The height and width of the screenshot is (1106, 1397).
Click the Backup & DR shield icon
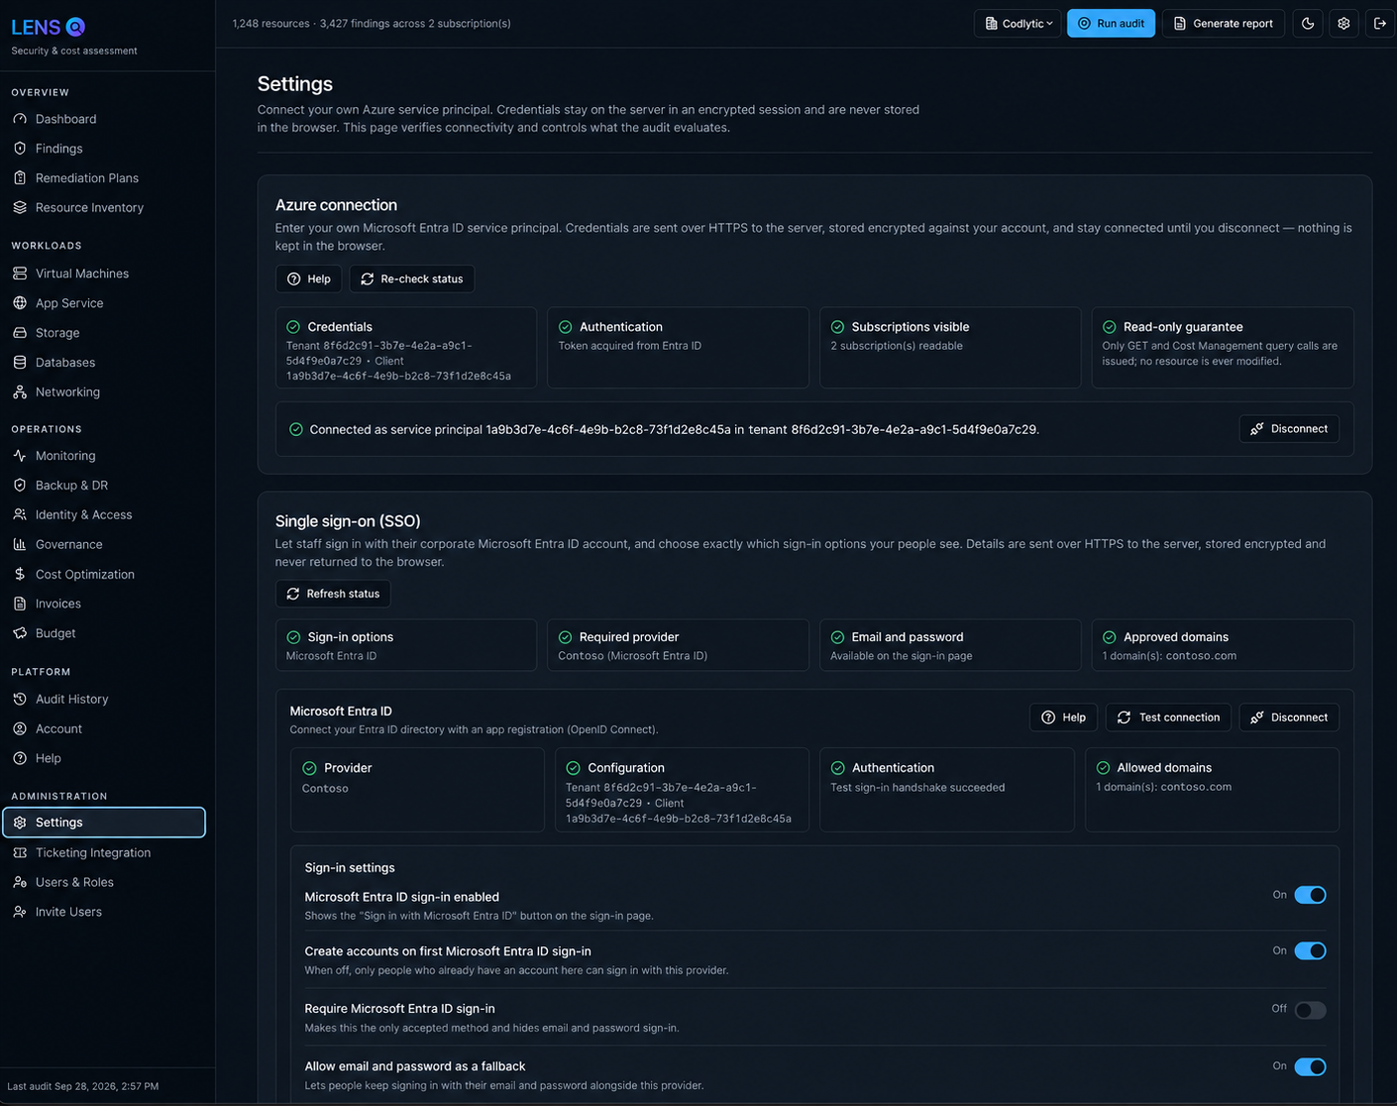pyautogui.click(x=20, y=486)
